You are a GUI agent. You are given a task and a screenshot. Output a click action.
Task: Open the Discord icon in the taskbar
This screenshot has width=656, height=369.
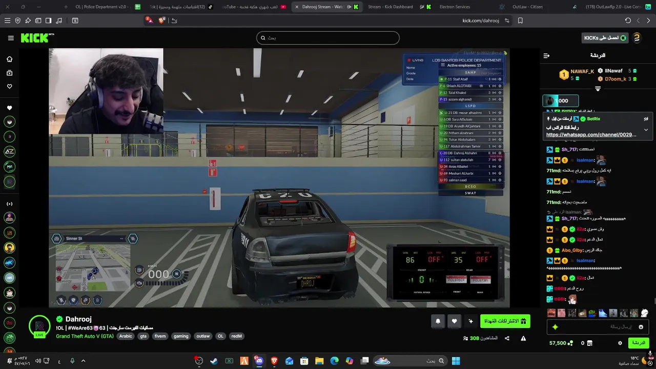click(259, 361)
